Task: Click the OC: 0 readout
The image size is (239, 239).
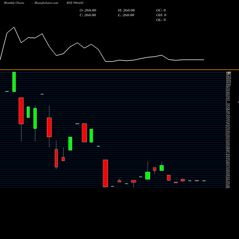Action: (x=161, y=11)
